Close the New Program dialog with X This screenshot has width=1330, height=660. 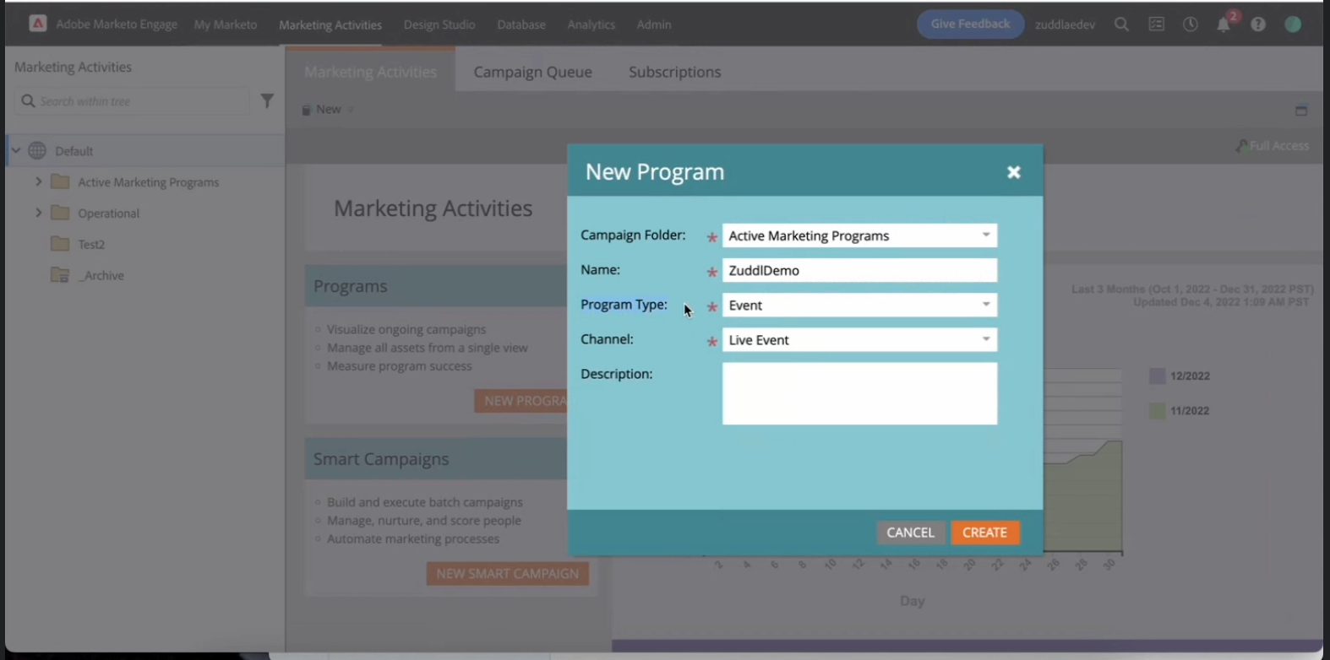tap(1014, 172)
